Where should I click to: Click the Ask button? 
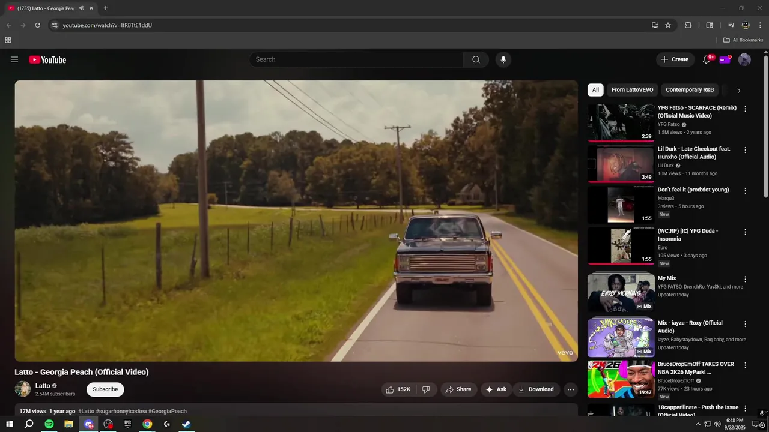point(496,389)
